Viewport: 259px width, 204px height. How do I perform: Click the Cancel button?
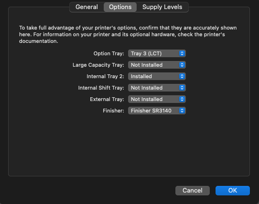point(193,191)
